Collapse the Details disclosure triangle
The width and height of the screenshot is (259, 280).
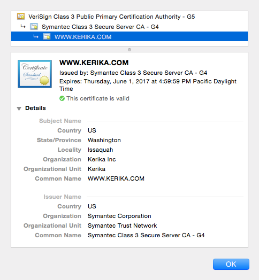tap(19, 108)
